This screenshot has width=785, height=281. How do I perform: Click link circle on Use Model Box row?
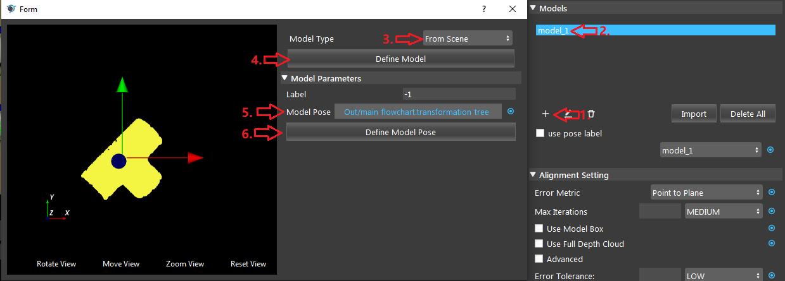tap(770, 229)
